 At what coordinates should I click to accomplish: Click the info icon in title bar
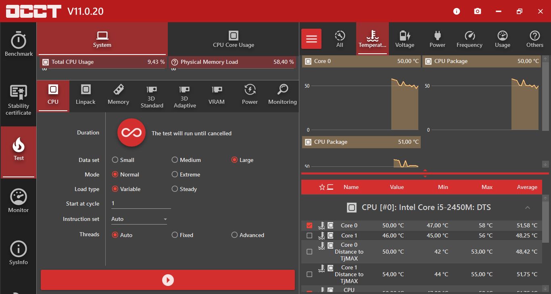[457, 11]
